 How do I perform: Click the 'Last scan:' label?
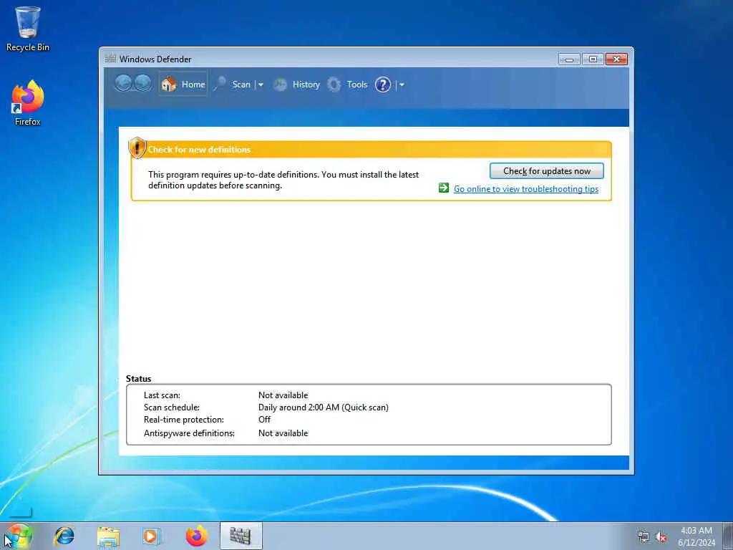[x=162, y=395]
